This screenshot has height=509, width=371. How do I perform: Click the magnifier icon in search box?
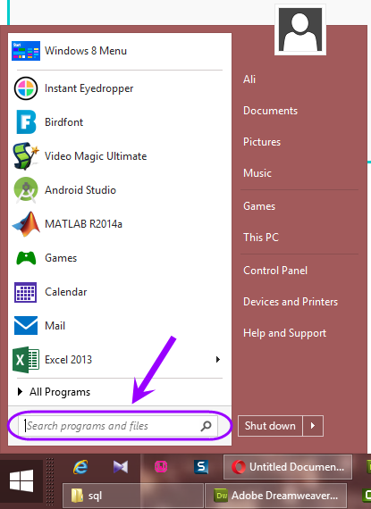(206, 426)
